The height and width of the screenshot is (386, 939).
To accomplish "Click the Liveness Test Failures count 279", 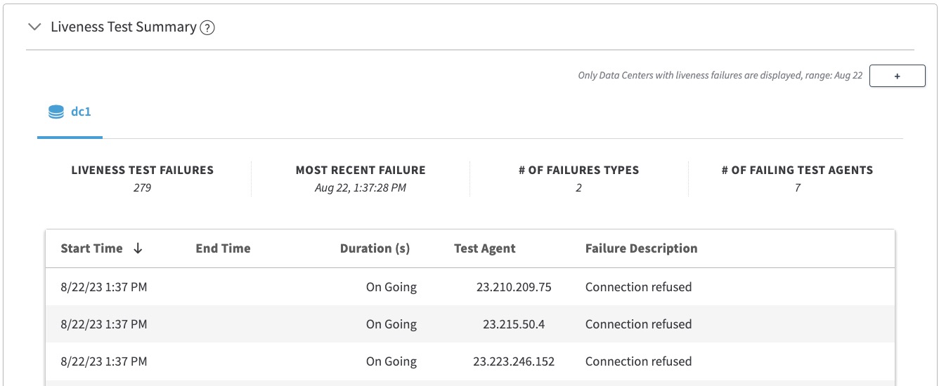I will point(142,188).
